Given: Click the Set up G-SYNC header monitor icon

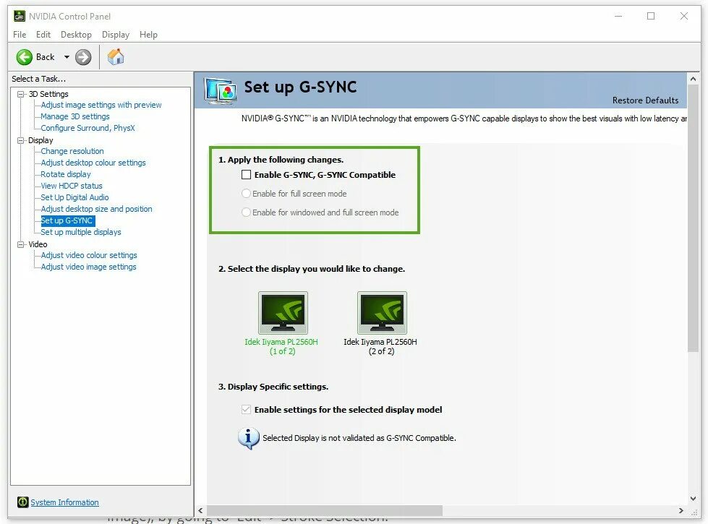Looking at the screenshot, I should (221, 91).
